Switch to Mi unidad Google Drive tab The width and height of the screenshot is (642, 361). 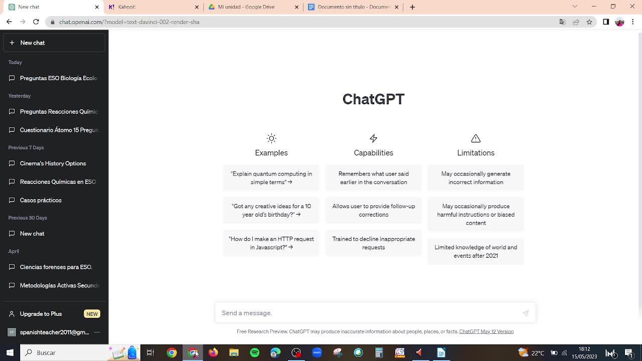(253, 7)
